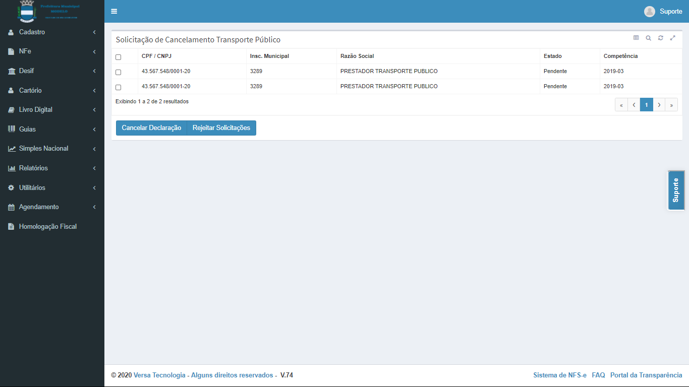Click the refresh icon in panel header

(660, 38)
